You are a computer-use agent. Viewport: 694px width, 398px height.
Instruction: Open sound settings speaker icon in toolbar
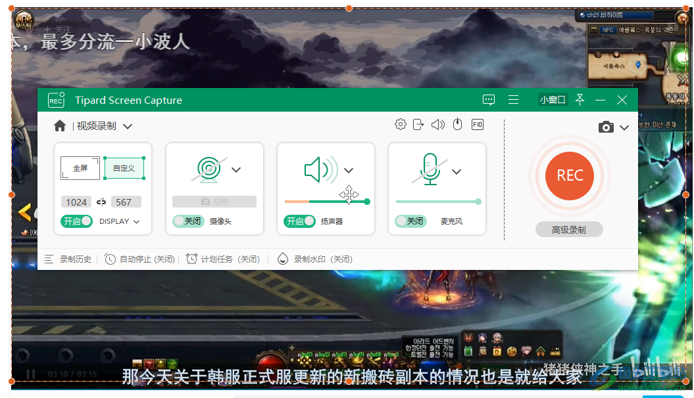pos(437,125)
